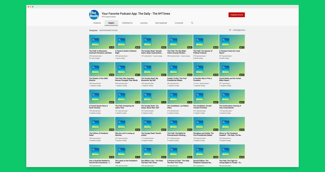This screenshot has width=325, height=172.
Task: Click The Sunday Read: 'David's Ankles' title
Action: point(151,134)
